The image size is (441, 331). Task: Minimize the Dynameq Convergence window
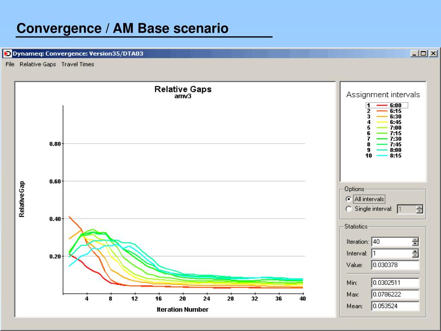414,53
